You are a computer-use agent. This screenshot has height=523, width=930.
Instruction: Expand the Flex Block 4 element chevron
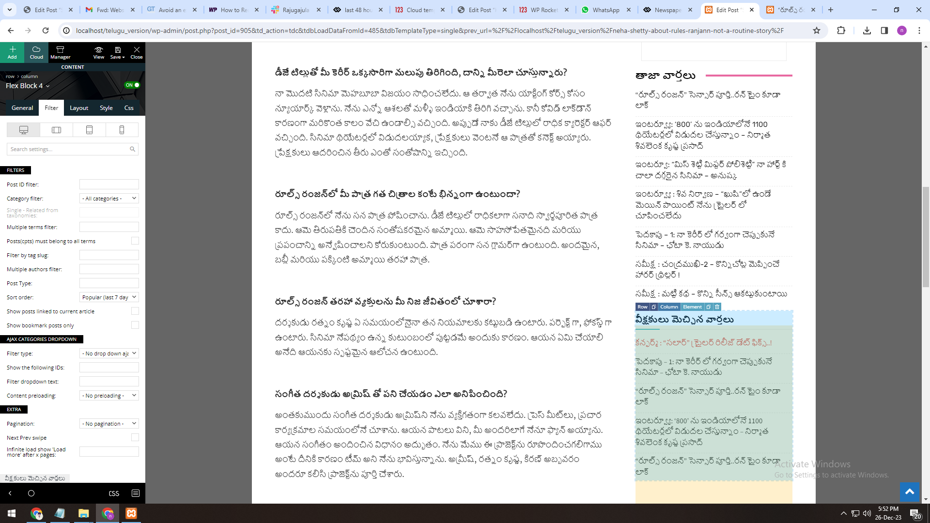pyautogui.click(x=47, y=86)
